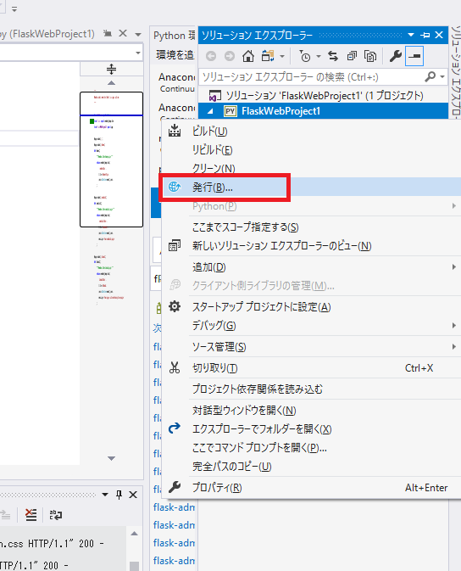Switch to the Python 環境 tab

[x=174, y=36]
